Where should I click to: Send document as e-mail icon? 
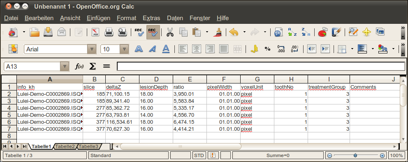pos(62,32)
